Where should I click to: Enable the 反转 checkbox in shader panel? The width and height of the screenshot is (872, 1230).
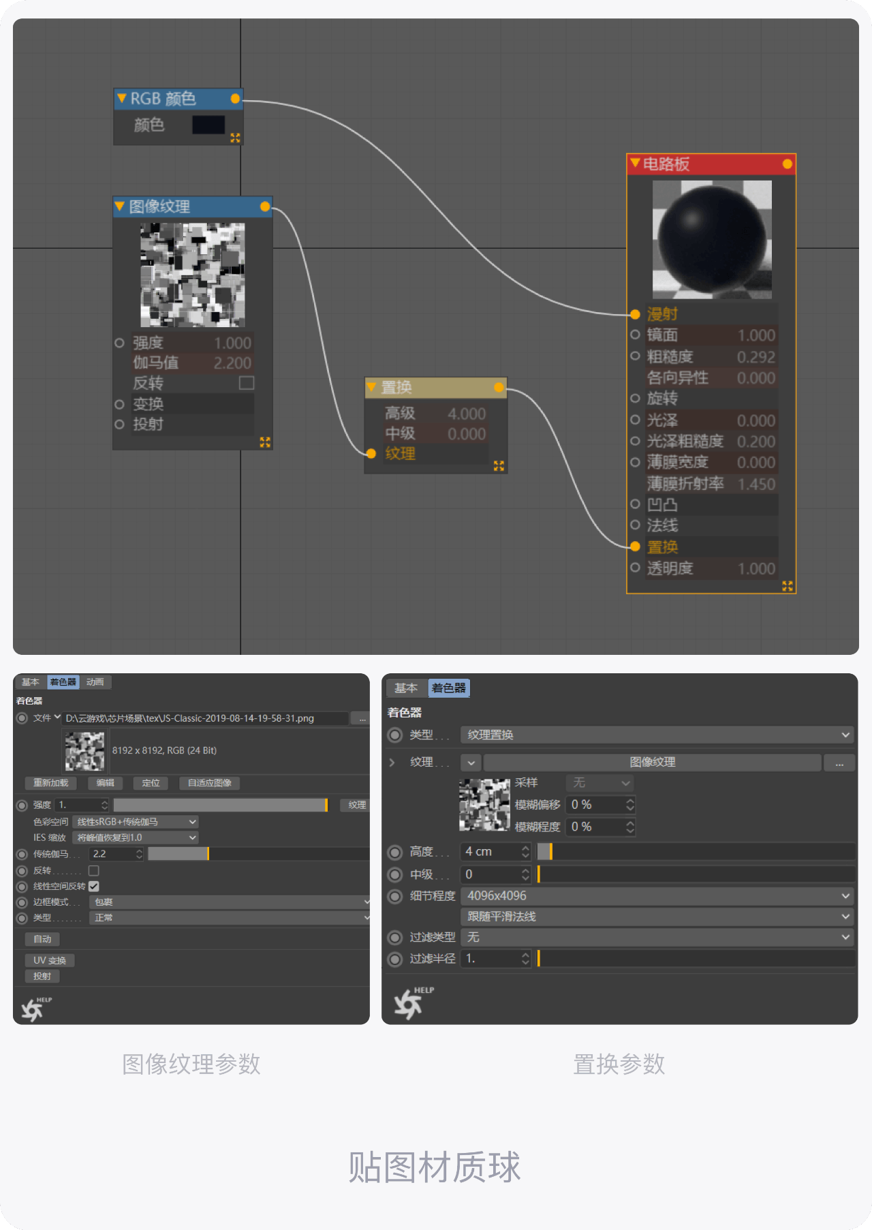click(x=94, y=870)
